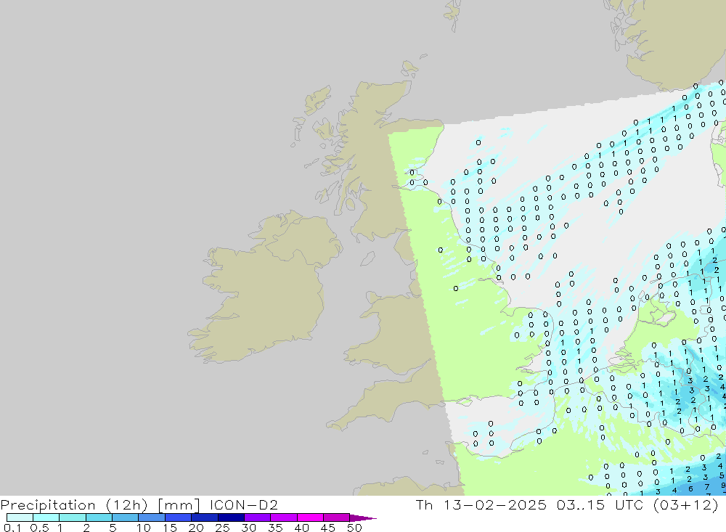
Task: Click the legend label '40'
Action: pos(302,528)
